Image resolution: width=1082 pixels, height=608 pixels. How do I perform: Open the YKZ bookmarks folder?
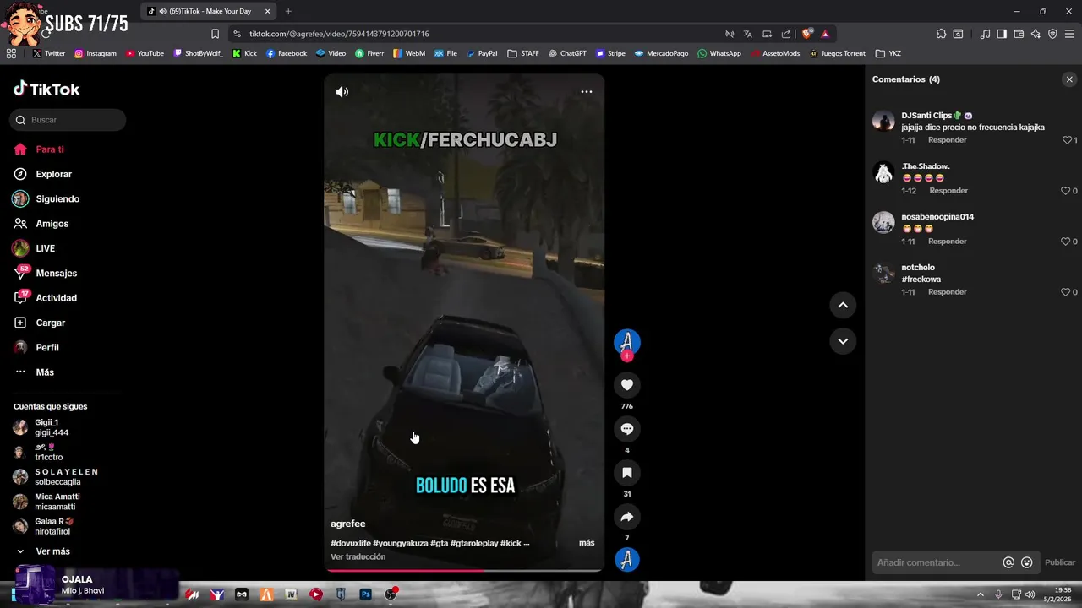coord(888,53)
